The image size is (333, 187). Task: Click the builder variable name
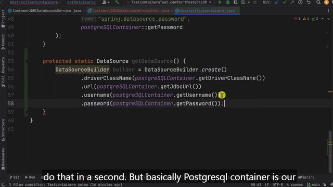click(124, 70)
